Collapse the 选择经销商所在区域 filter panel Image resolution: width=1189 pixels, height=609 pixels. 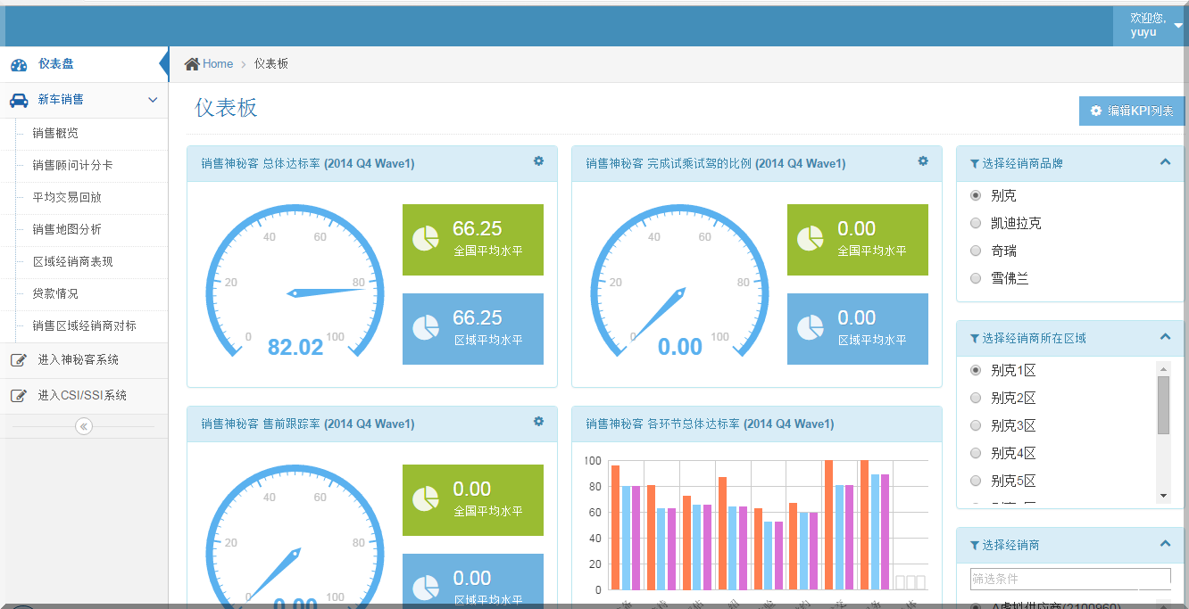click(x=1165, y=337)
